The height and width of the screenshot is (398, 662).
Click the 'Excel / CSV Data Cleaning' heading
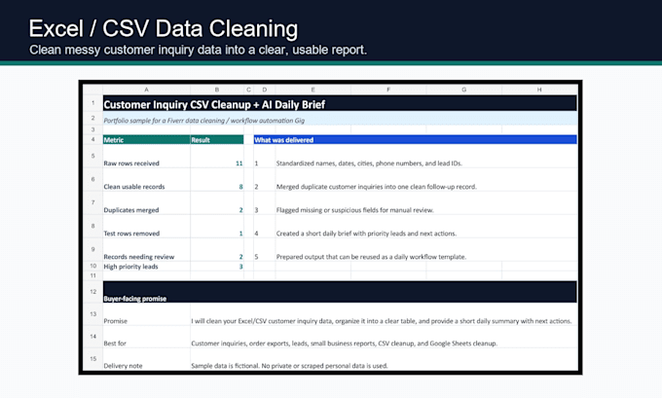point(163,28)
